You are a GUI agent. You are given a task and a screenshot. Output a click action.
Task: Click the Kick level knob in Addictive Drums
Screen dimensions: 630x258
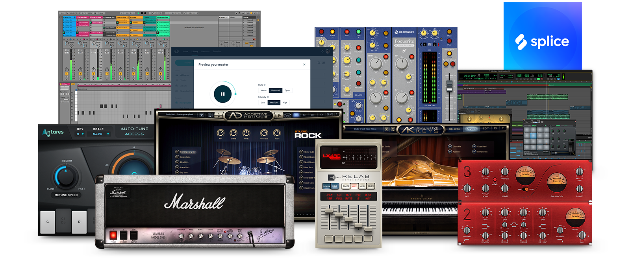point(220,133)
